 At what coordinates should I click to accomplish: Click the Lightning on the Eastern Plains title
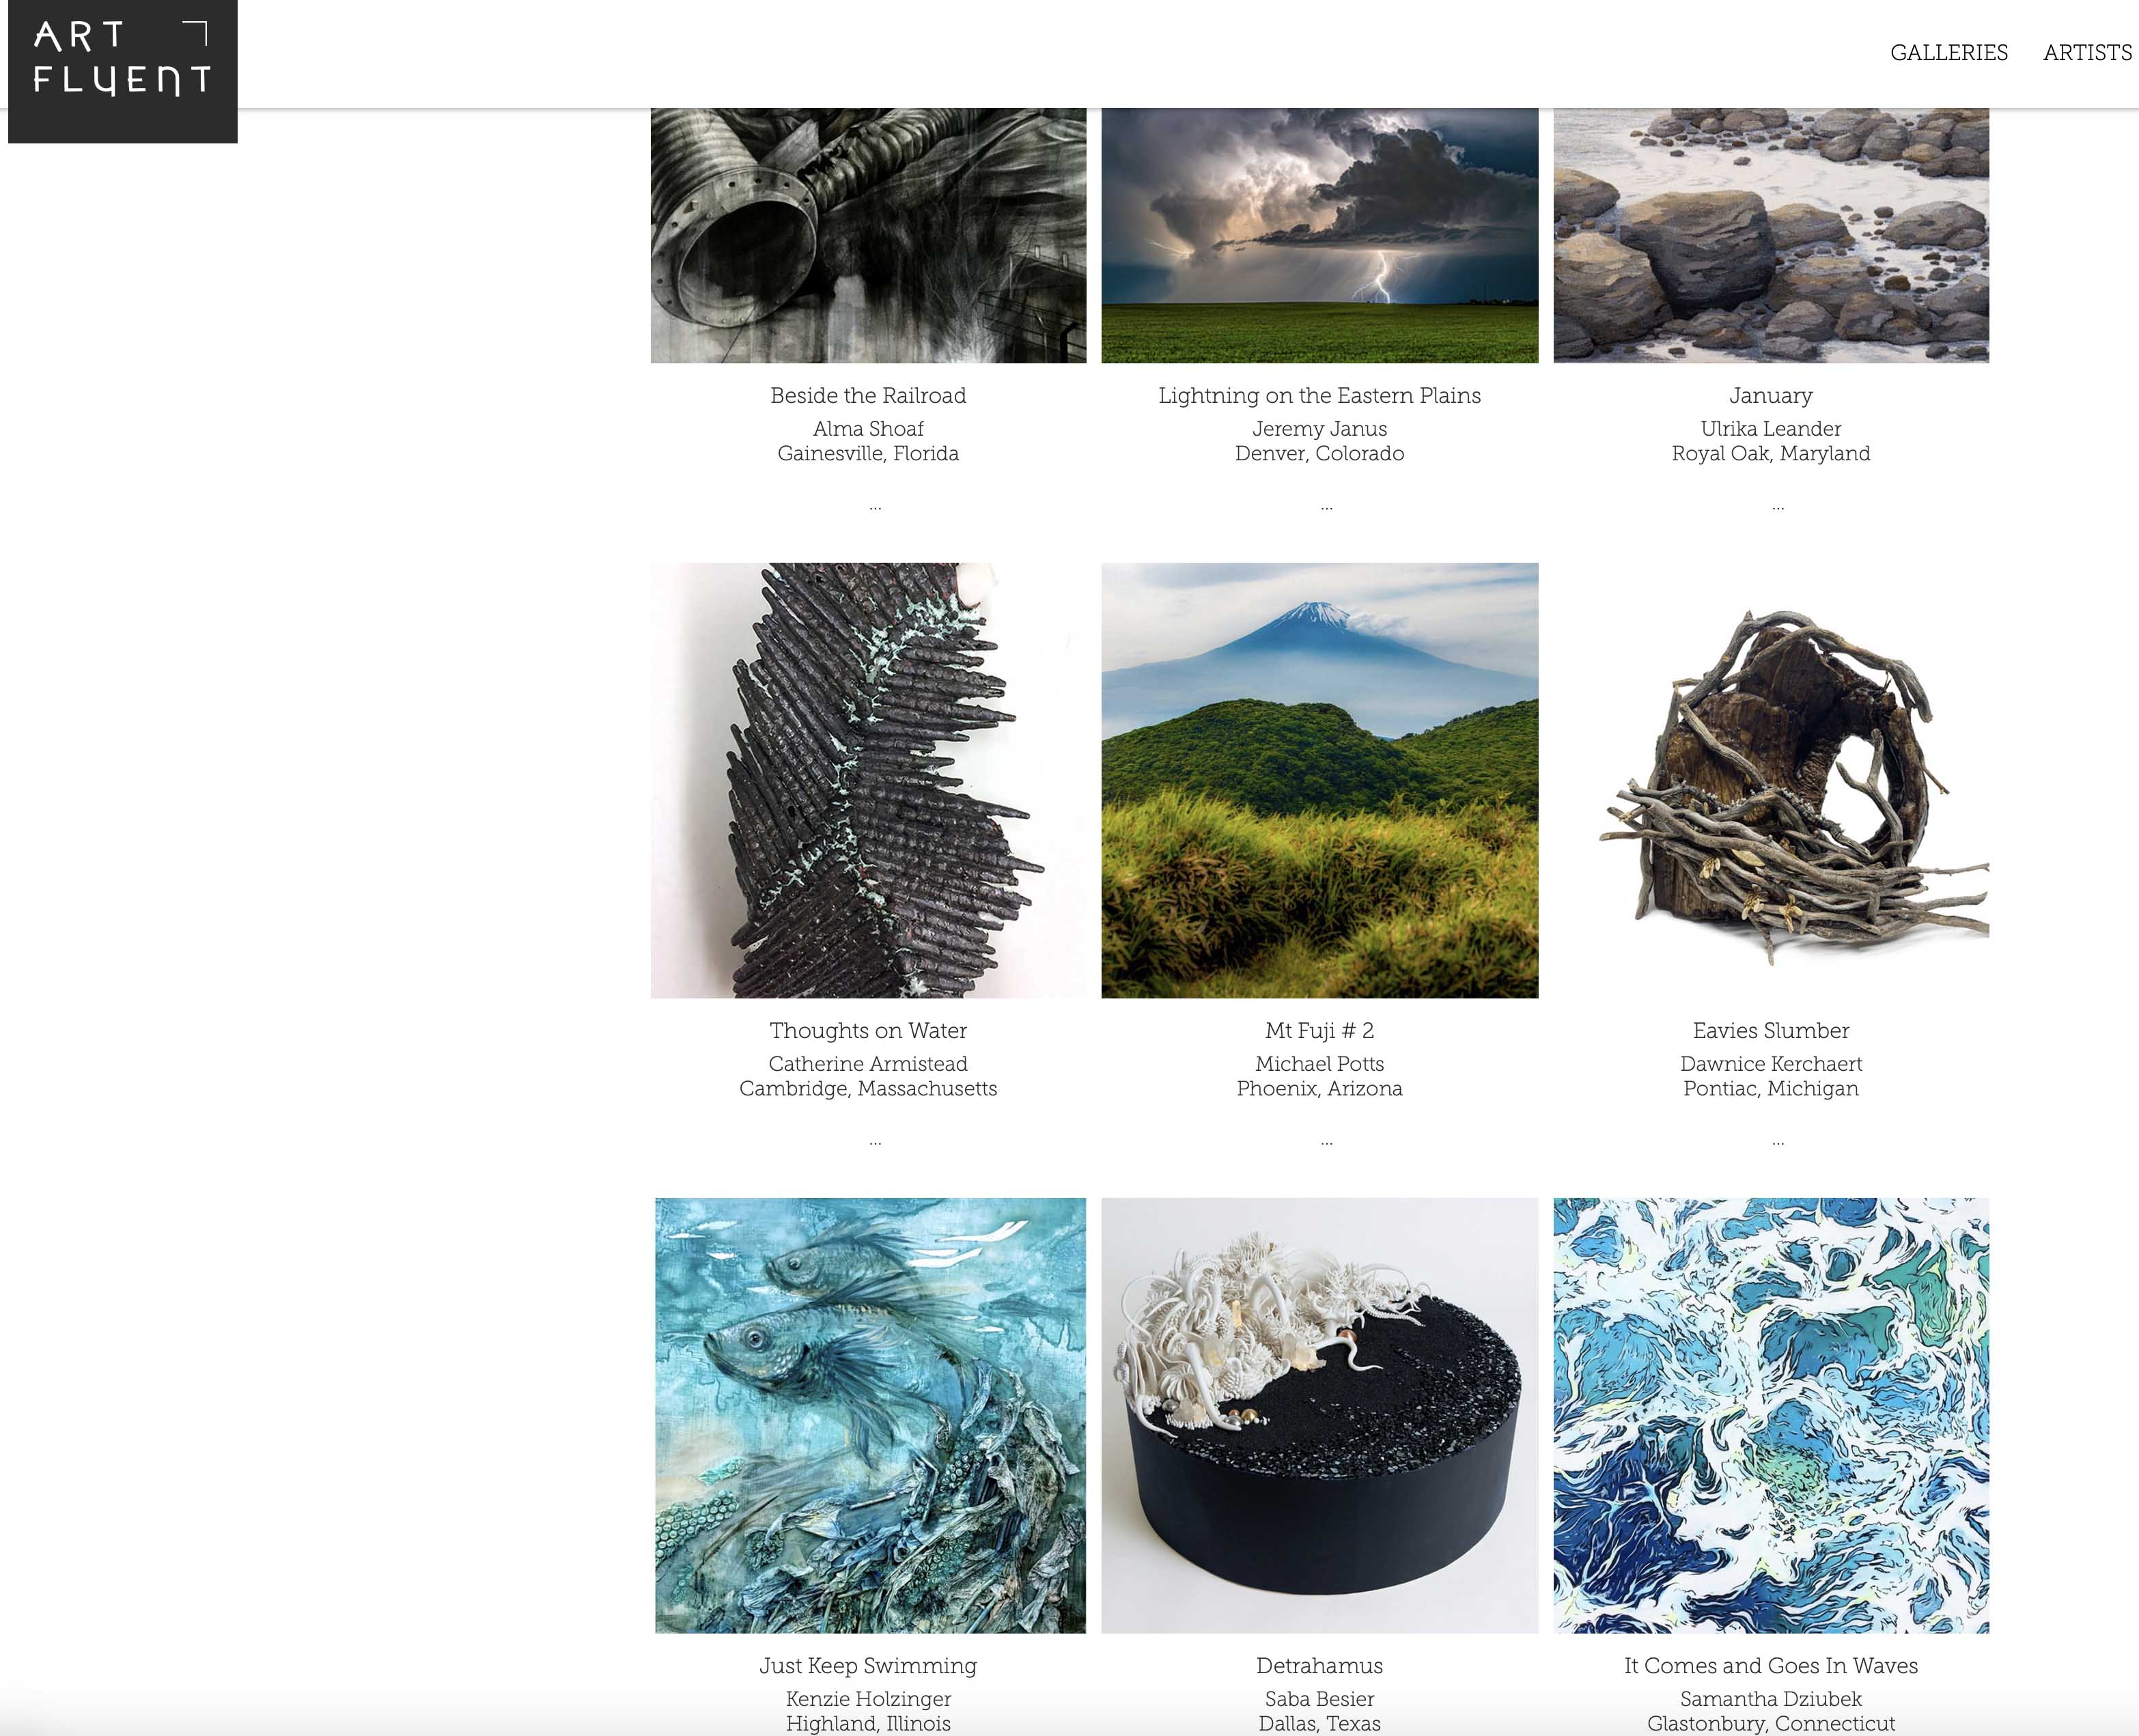point(1319,396)
